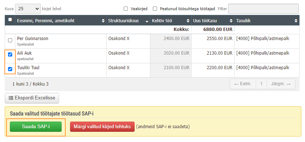
Task: Select page 1 in pagination
Action: 262,84
